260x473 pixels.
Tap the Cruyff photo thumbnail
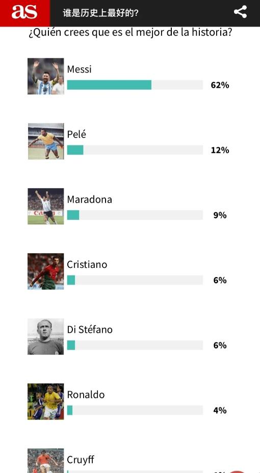(46, 461)
